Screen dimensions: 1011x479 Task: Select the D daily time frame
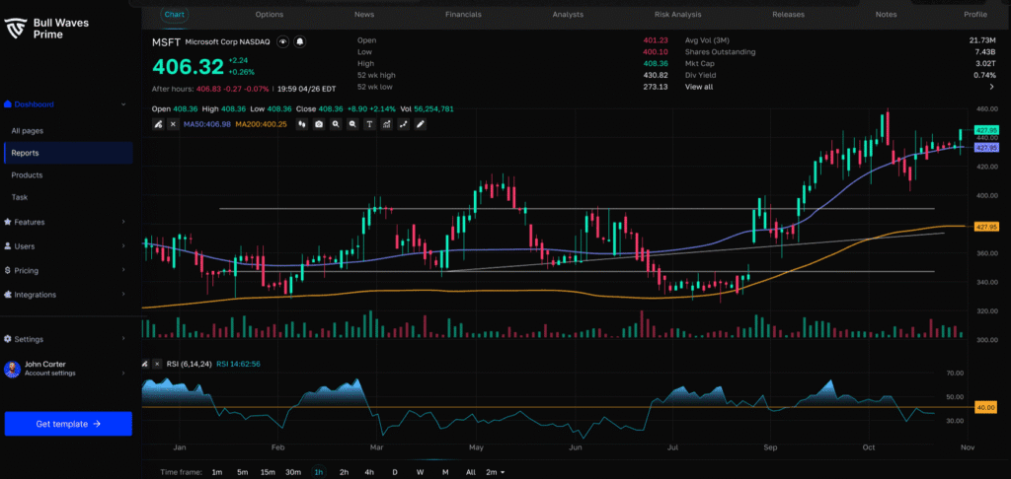pyautogui.click(x=395, y=472)
